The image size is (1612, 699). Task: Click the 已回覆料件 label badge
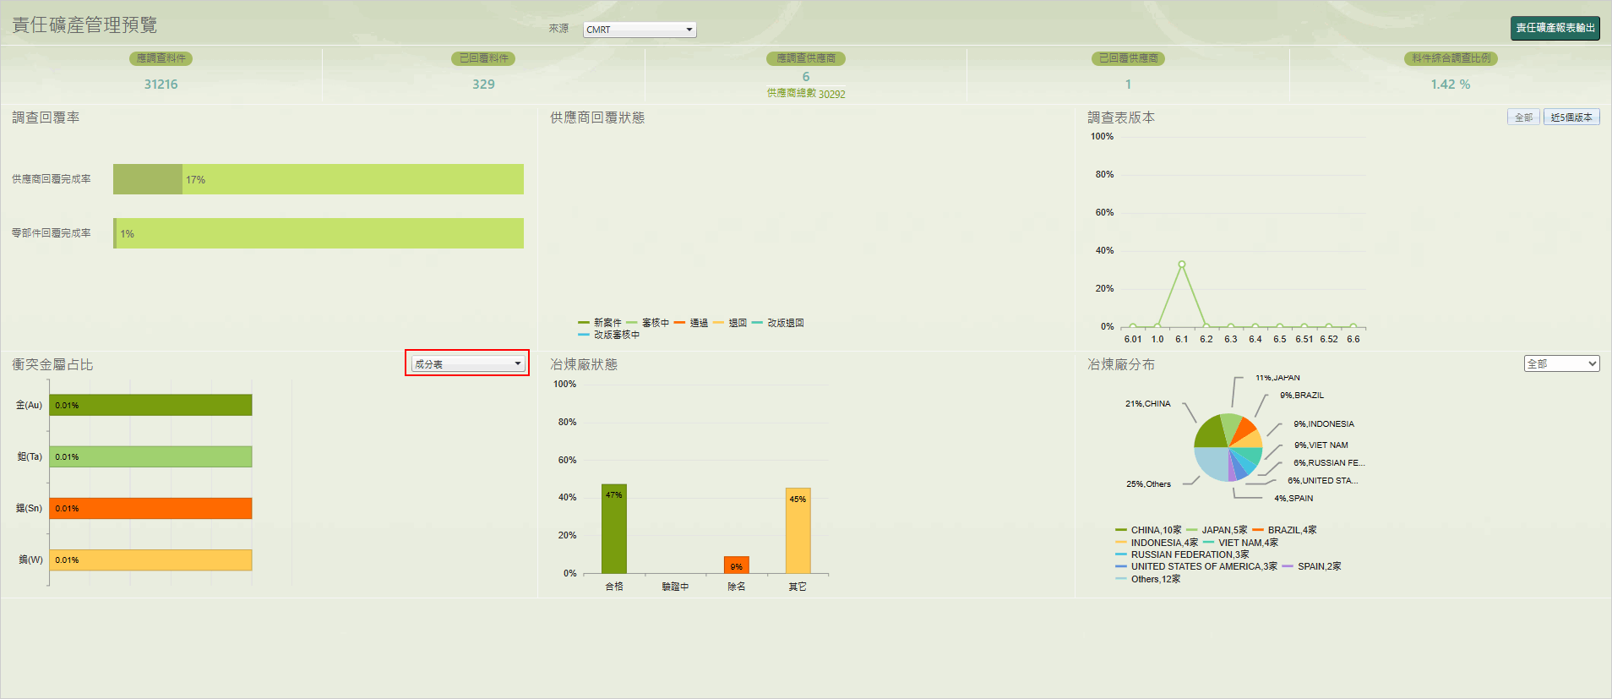point(483,58)
